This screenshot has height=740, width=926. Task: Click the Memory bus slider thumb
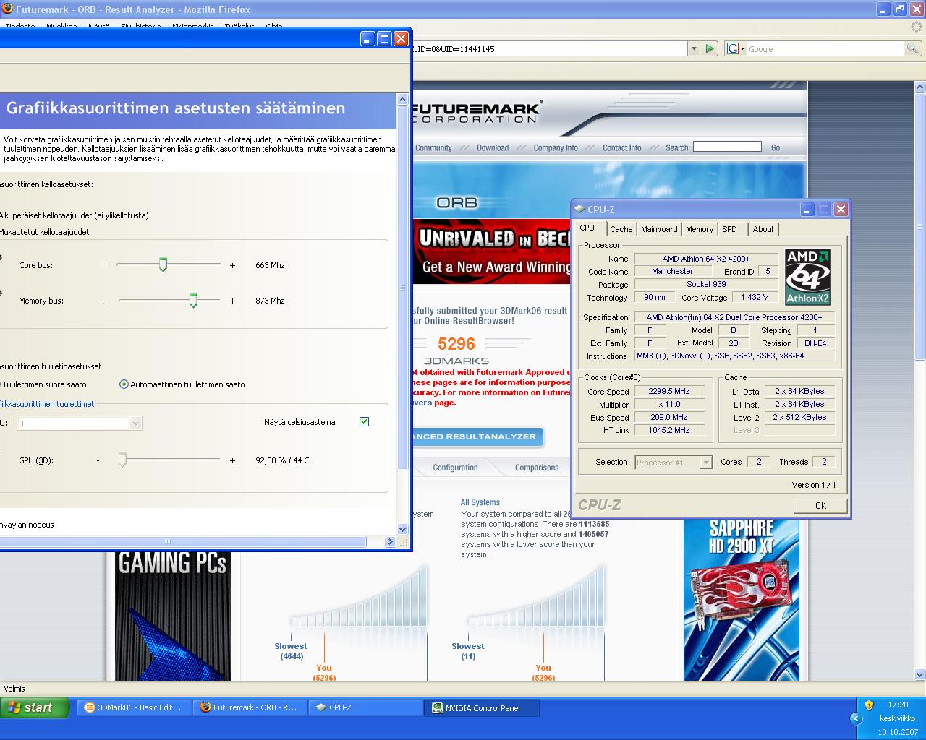(193, 301)
